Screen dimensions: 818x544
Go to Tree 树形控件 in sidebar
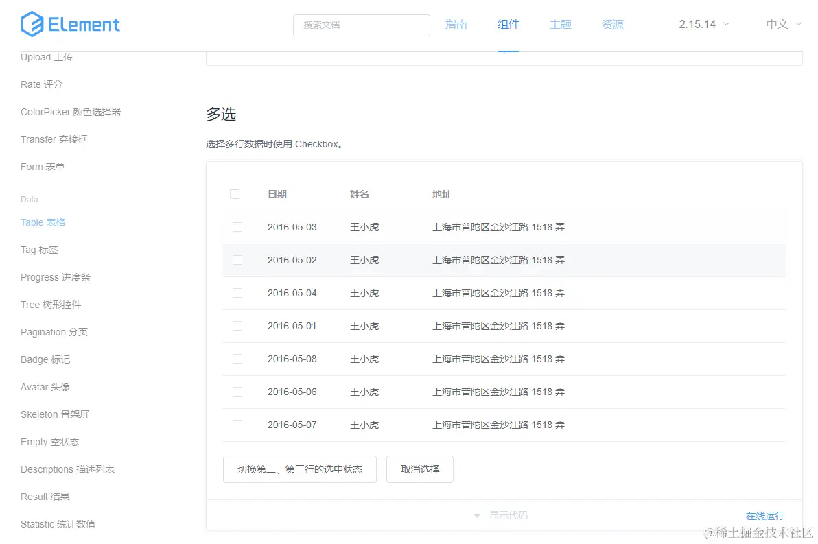click(x=51, y=305)
